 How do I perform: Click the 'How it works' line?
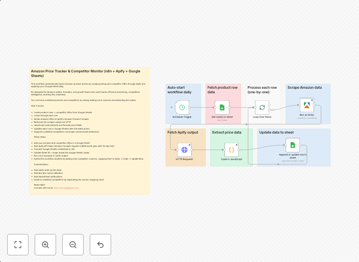38,106
